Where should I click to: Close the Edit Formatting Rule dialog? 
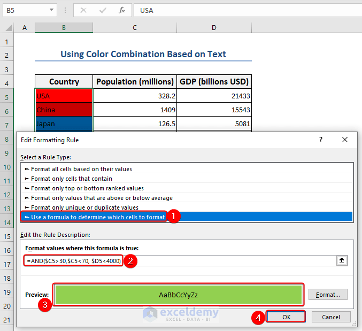(x=345, y=140)
